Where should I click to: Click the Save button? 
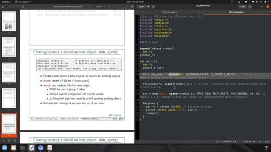pyautogui.click(x=243, y=7)
